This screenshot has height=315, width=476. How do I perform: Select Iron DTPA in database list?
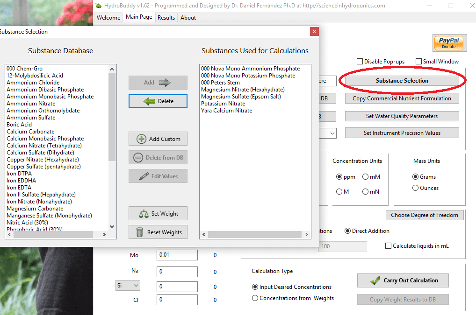click(19, 174)
